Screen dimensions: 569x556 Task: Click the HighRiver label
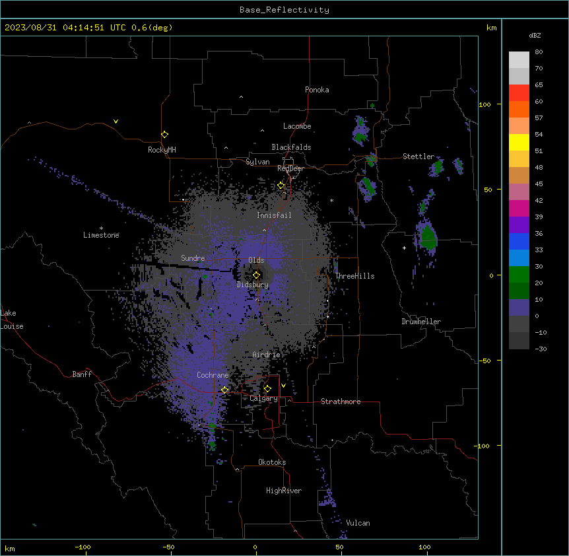[284, 491]
